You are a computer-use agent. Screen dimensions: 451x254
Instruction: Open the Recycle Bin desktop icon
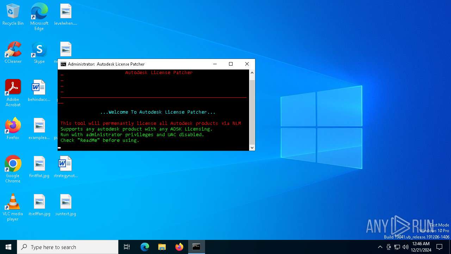tap(13, 15)
